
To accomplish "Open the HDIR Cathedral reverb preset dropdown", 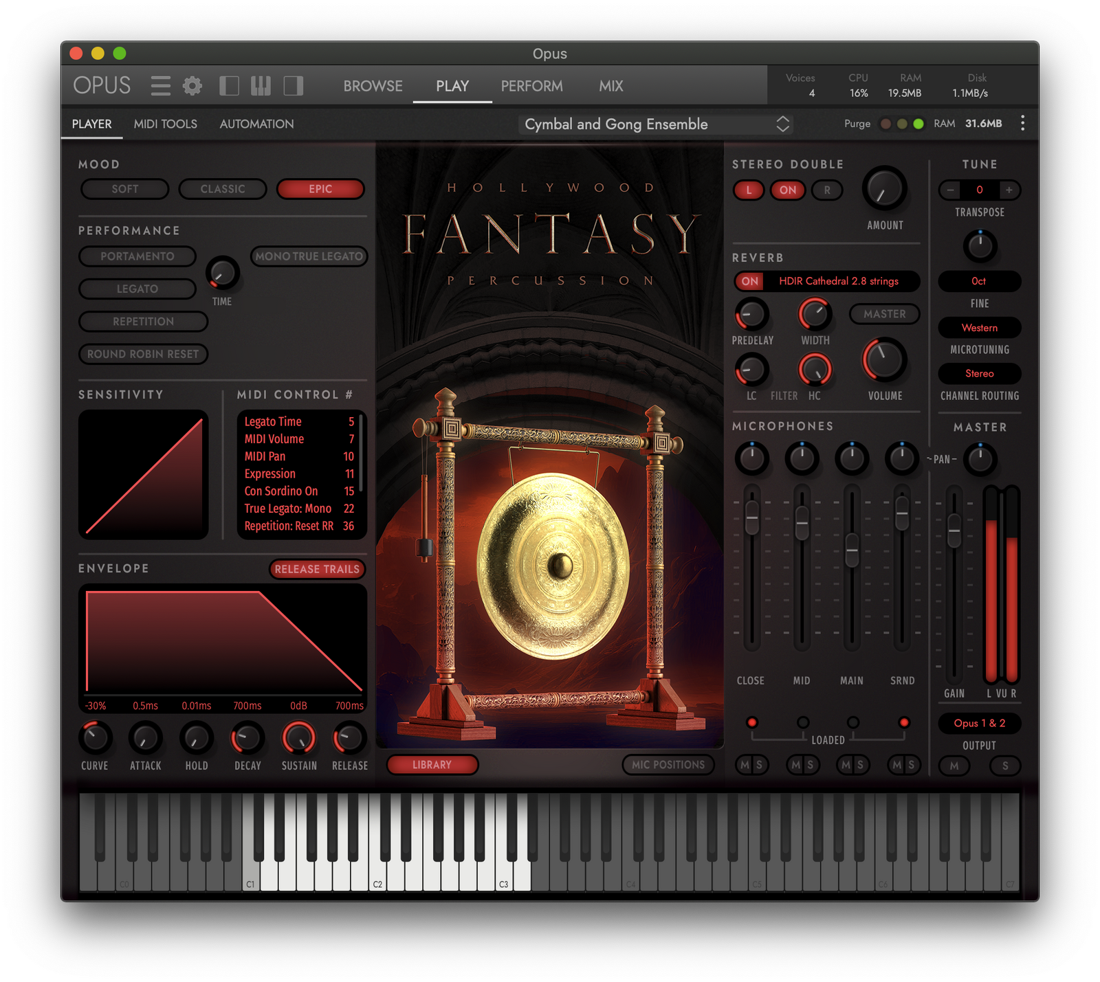I will click(x=838, y=281).
